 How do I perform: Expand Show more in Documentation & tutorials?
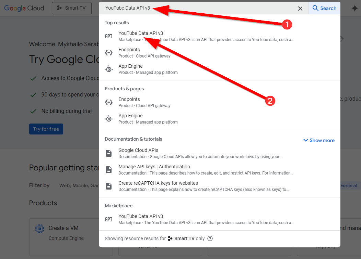pyautogui.click(x=319, y=140)
